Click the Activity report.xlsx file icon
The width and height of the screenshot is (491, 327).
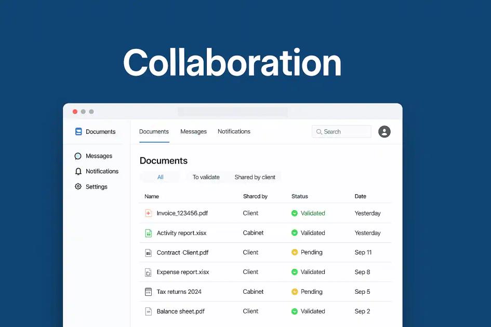tap(149, 233)
